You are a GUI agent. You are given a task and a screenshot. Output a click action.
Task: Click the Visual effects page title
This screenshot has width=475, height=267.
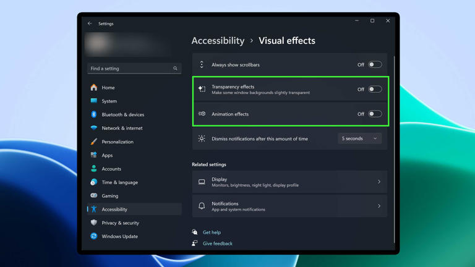click(x=287, y=41)
